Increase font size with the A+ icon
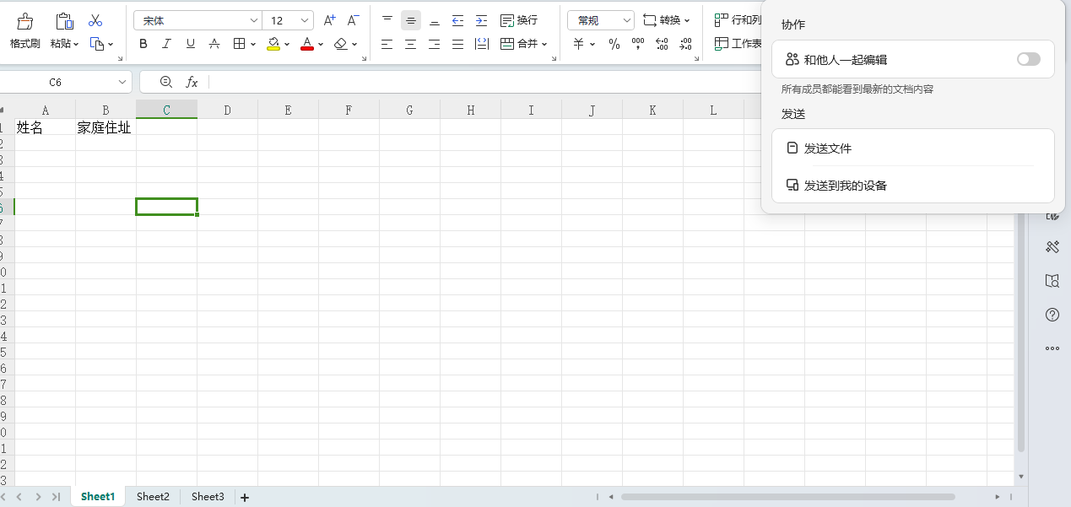 (x=330, y=20)
